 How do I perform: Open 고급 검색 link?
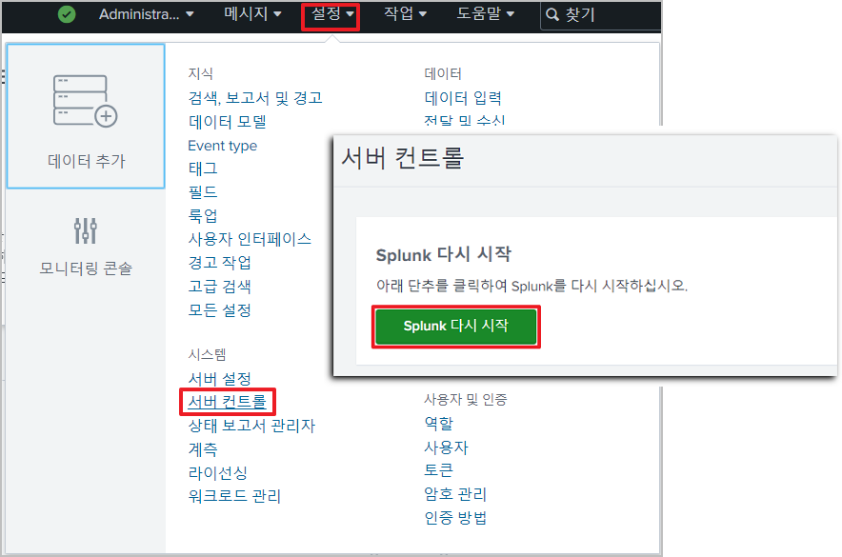point(220,286)
